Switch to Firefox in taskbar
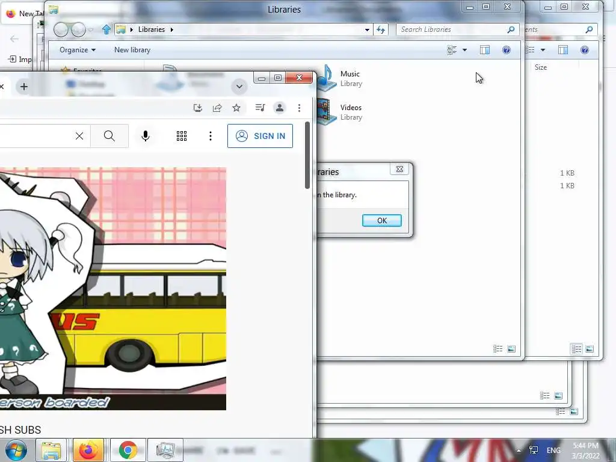 (88, 450)
